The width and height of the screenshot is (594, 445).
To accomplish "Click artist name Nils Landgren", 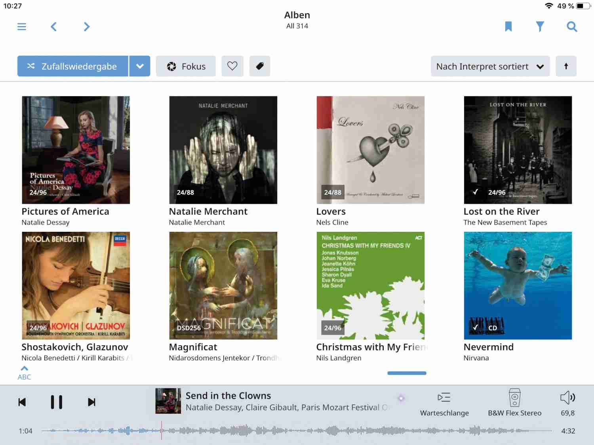I will pos(339,358).
